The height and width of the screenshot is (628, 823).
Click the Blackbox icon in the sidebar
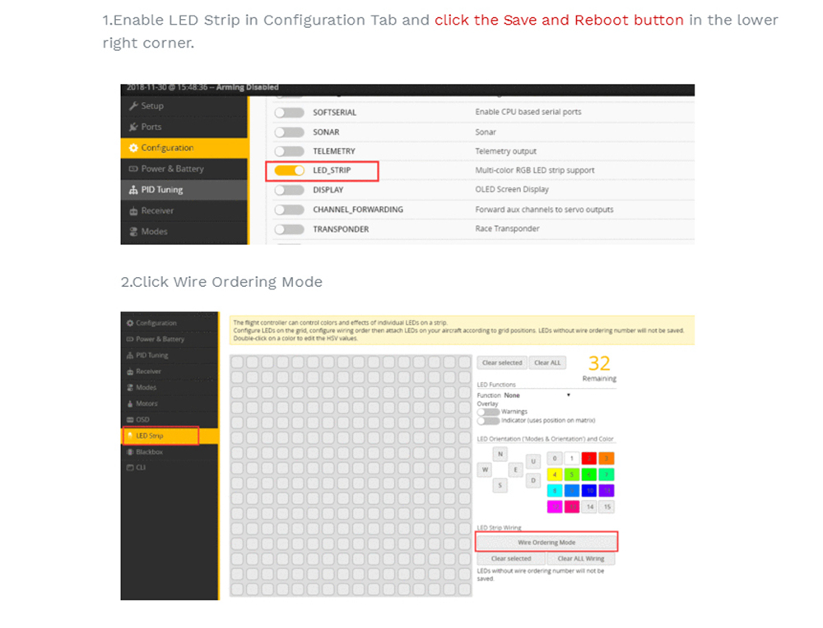click(129, 452)
